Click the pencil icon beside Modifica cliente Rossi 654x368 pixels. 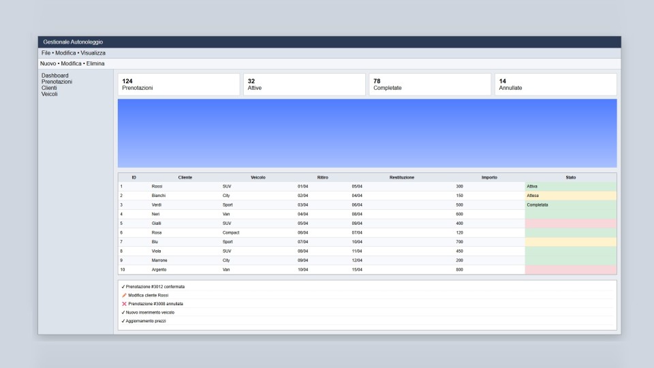point(124,295)
